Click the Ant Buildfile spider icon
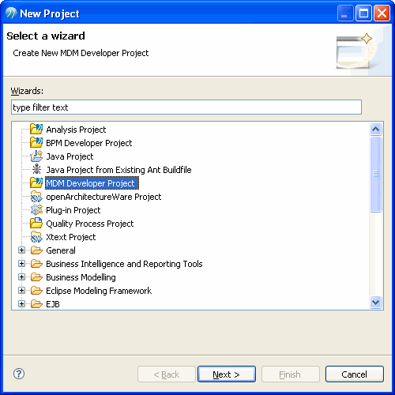Viewport: 395px width, 395px height. [36, 169]
